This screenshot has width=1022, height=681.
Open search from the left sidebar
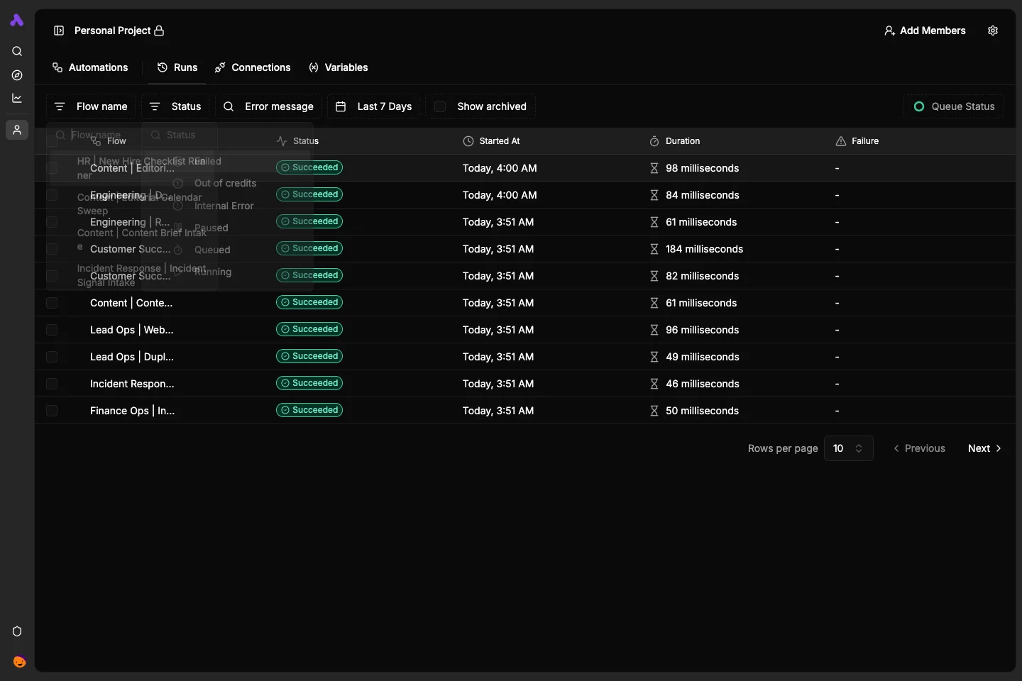pos(17,51)
